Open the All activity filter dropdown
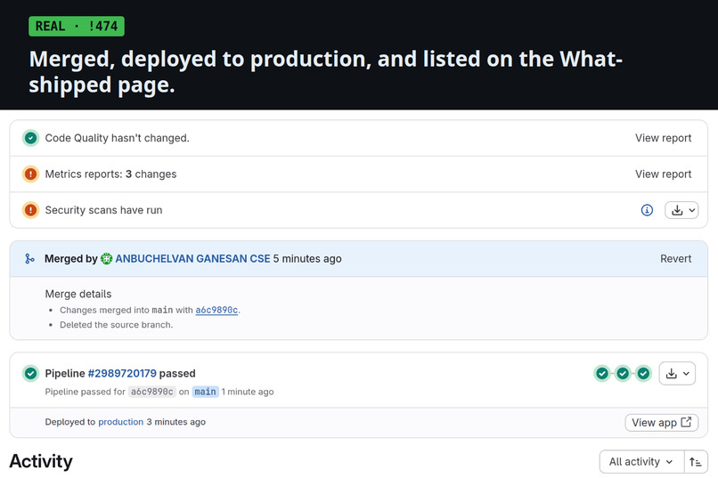The width and height of the screenshot is (718, 478). pyautogui.click(x=641, y=462)
